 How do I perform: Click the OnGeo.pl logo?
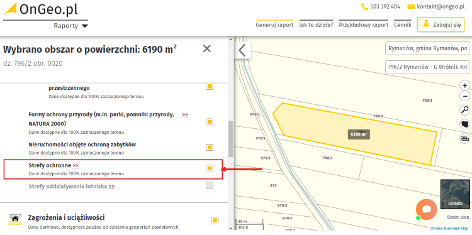pos(41,9)
